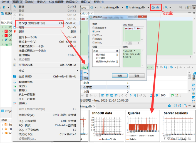Click the 北京 cell in results

point(95,83)
